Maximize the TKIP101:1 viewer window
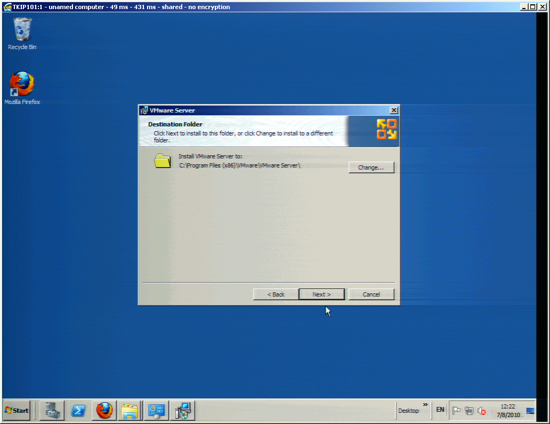550x424 pixels. (x=532, y=7)
